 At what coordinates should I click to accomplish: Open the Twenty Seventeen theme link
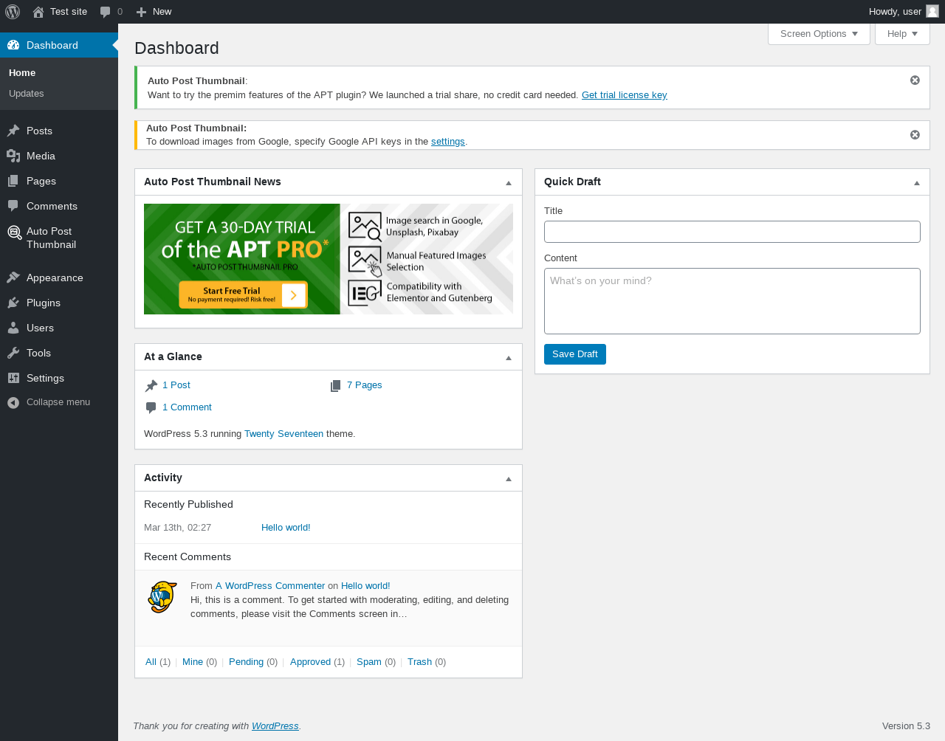283,434
